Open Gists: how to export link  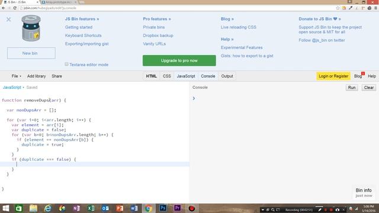[x=247, y=56]
